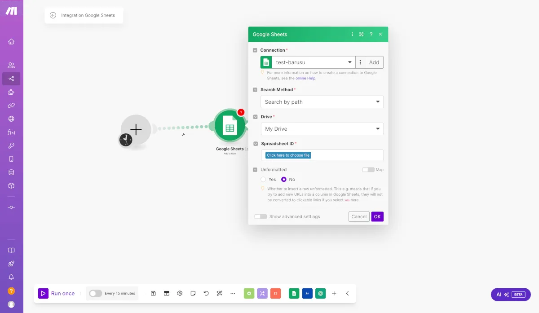Click the OpenAI favorite icon in toolbar
Viewport: 539px width, 313px height.
(320, 293)
